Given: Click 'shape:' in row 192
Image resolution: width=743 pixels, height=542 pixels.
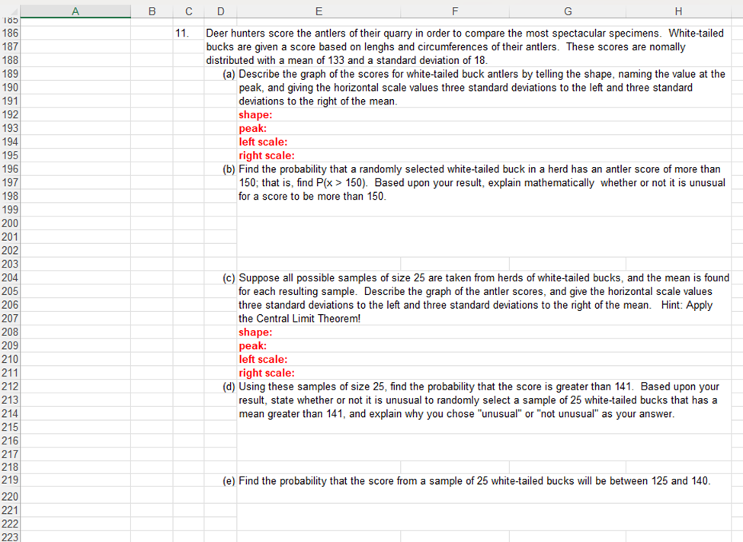Looking at the screenshot, I should [255, 115].
